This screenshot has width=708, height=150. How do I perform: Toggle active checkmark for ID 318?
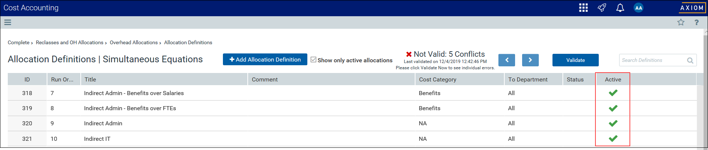point(613,93)
